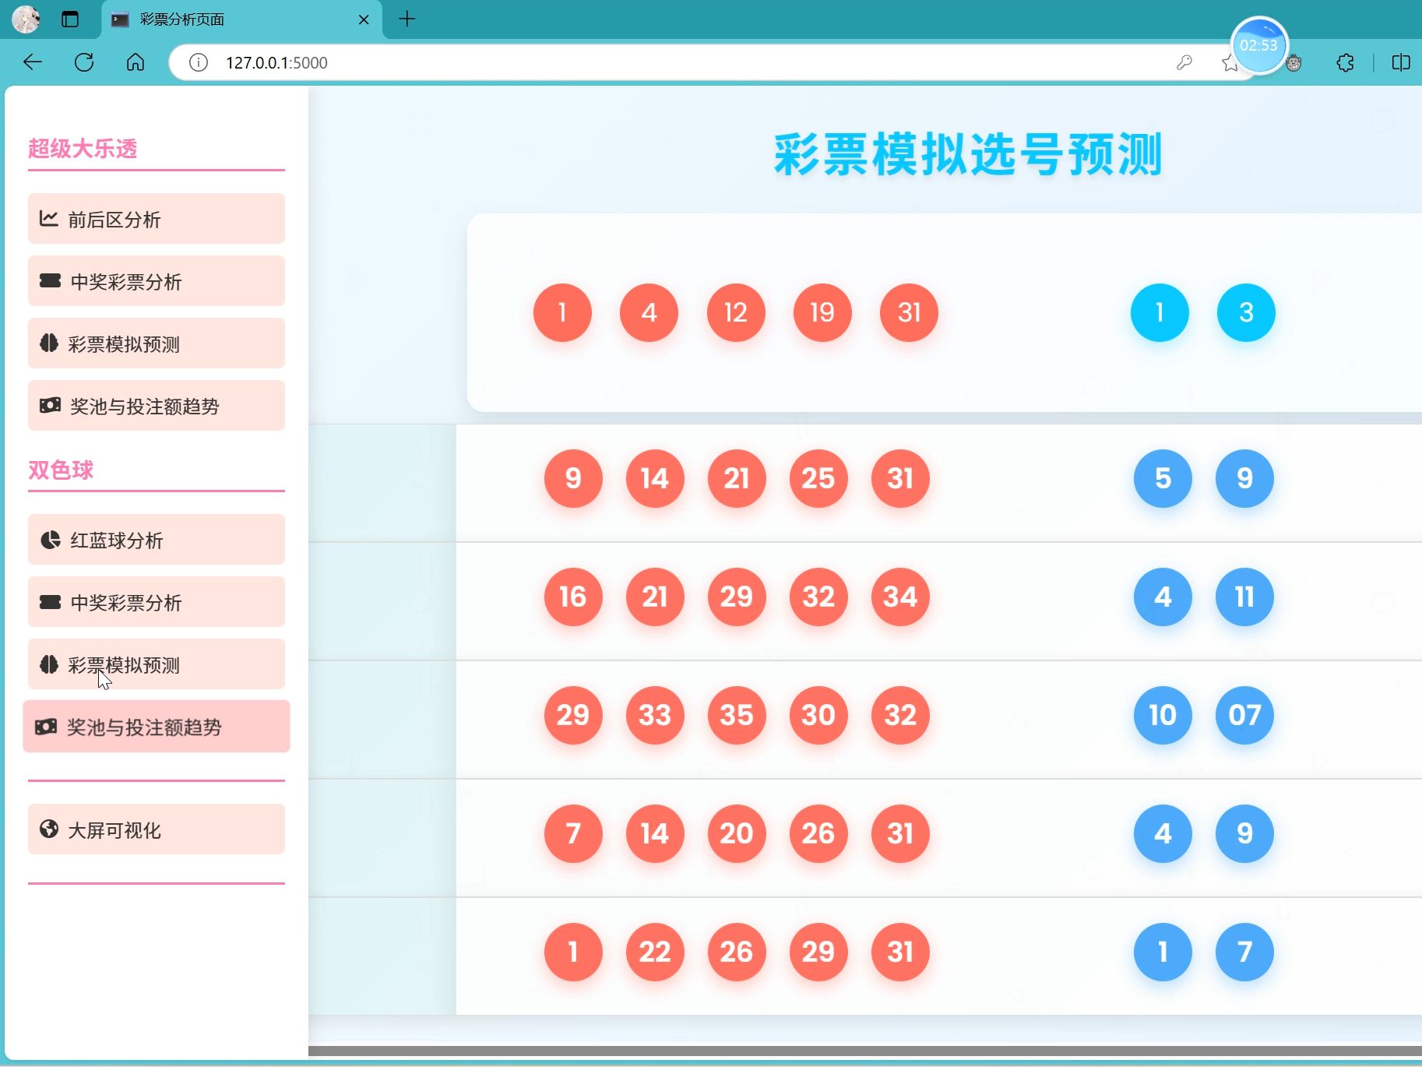Click blue ball 3 in the top prediction
The height and width of the screenshot is (1067, 1422).
click(x=1244, y=312)
